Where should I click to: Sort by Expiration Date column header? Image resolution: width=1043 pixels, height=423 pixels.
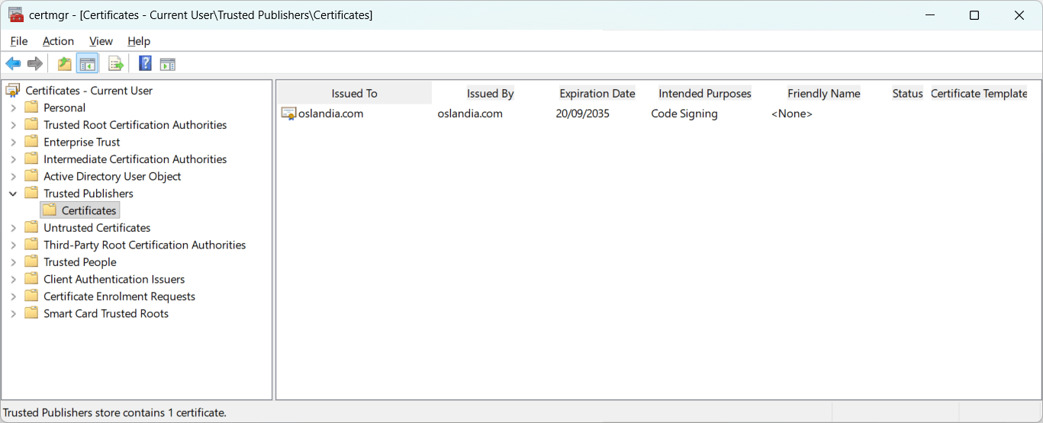tap(597, 94)
